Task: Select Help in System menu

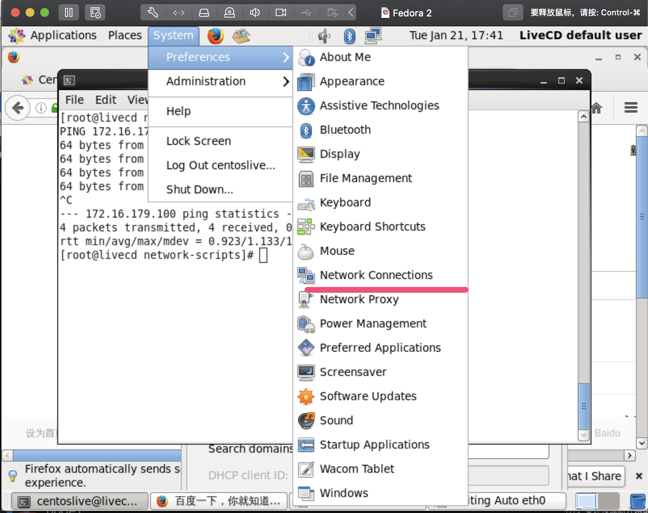Action: (221, 111)
